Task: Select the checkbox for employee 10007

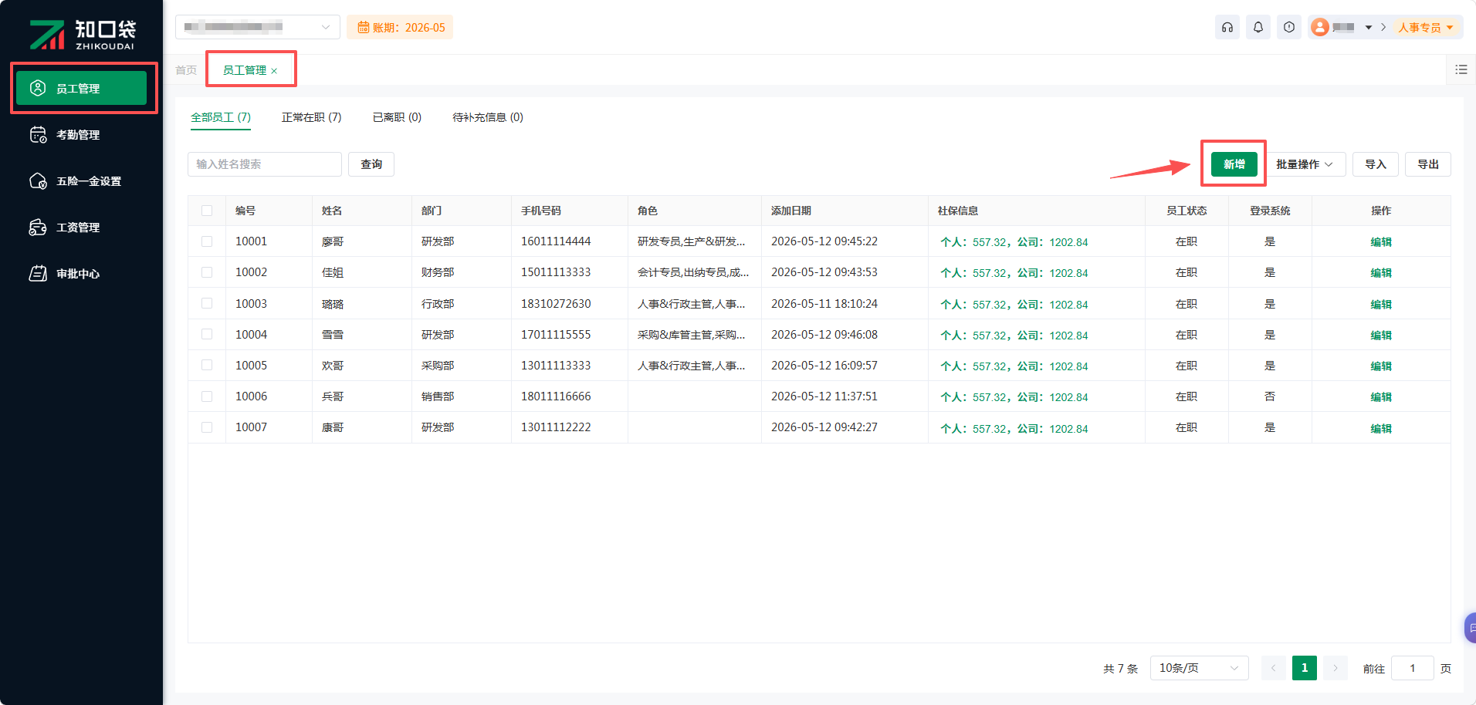Action: click(207, 427)
